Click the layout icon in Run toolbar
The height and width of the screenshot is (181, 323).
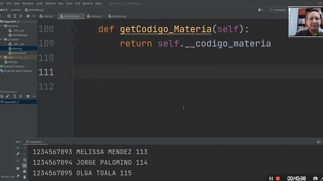pyautogui.click(x=18, y=168)
